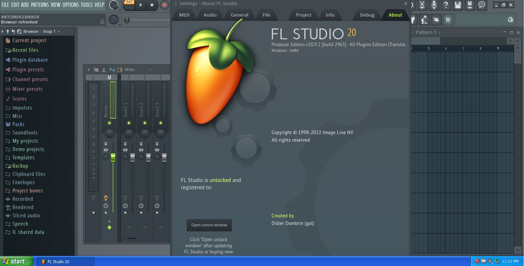Open the TOOLS menu
The width and height of the screenshot is (524, 266).
87,5
